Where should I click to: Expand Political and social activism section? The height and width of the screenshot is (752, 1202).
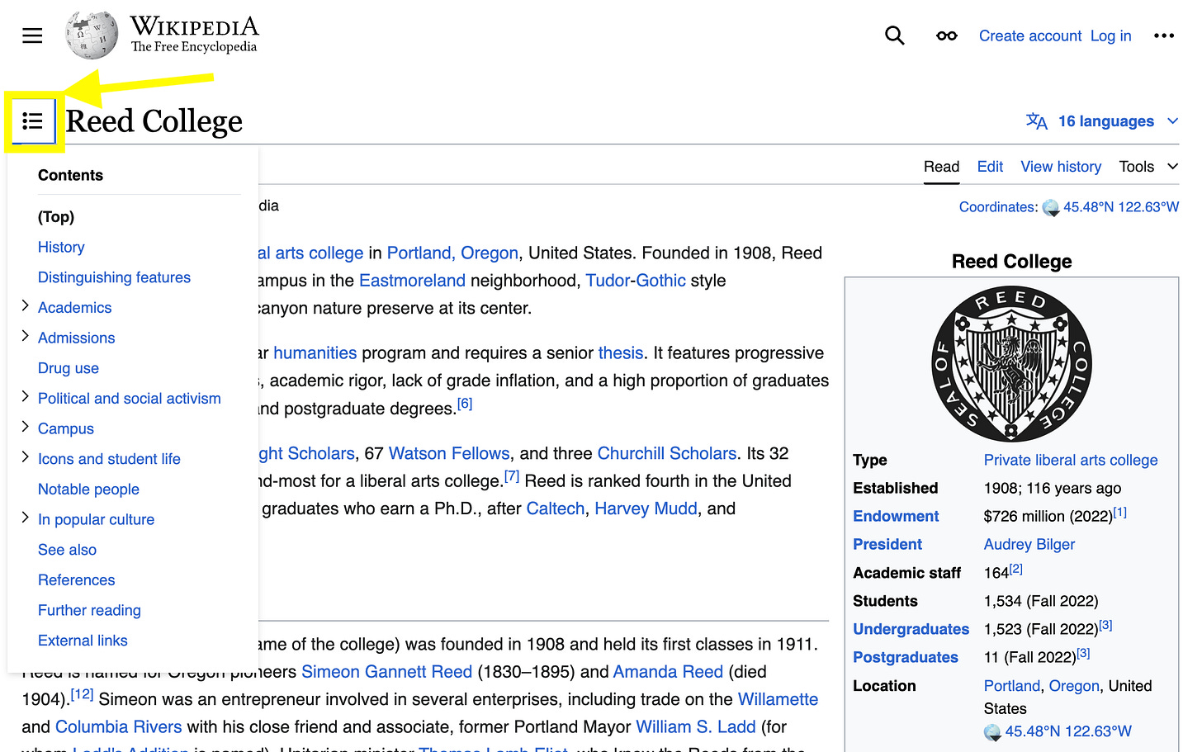tap(25, 397)
